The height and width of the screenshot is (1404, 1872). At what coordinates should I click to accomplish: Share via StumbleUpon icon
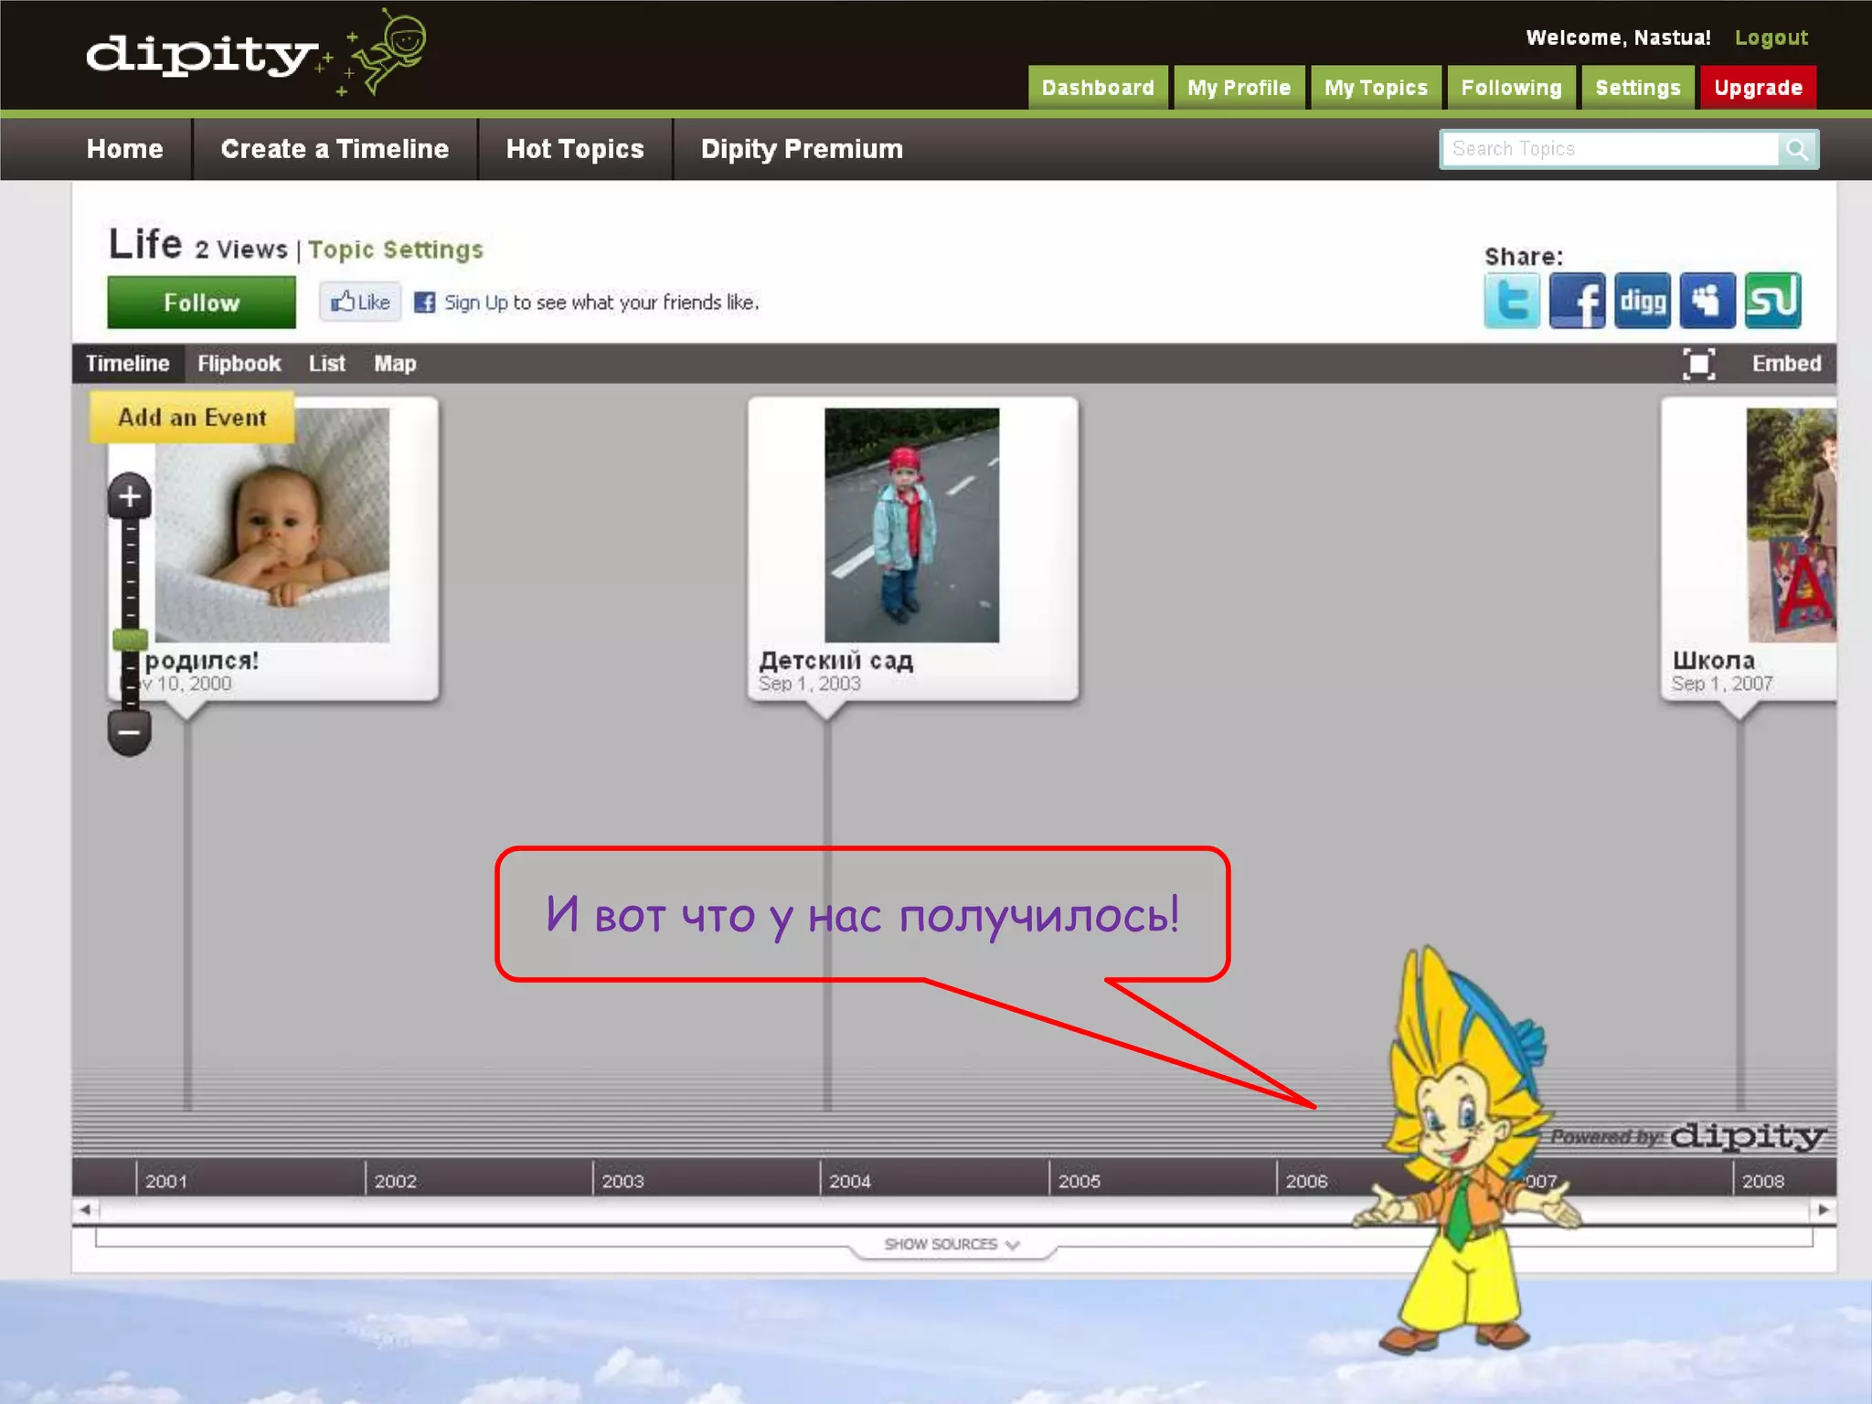click(1772, 301)
